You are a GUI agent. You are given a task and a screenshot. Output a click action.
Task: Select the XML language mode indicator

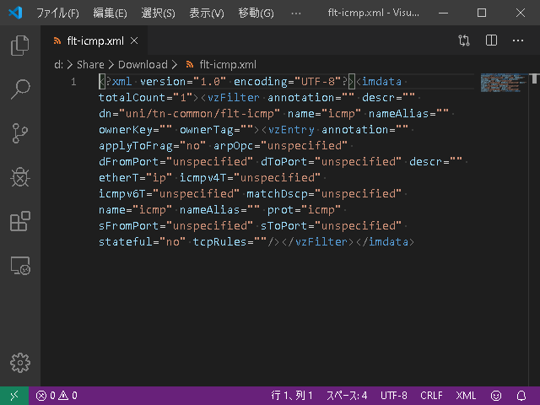[x=466, y=396]
